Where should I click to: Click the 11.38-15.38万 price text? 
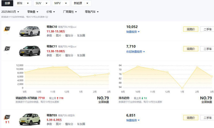(x=56, y=31)
